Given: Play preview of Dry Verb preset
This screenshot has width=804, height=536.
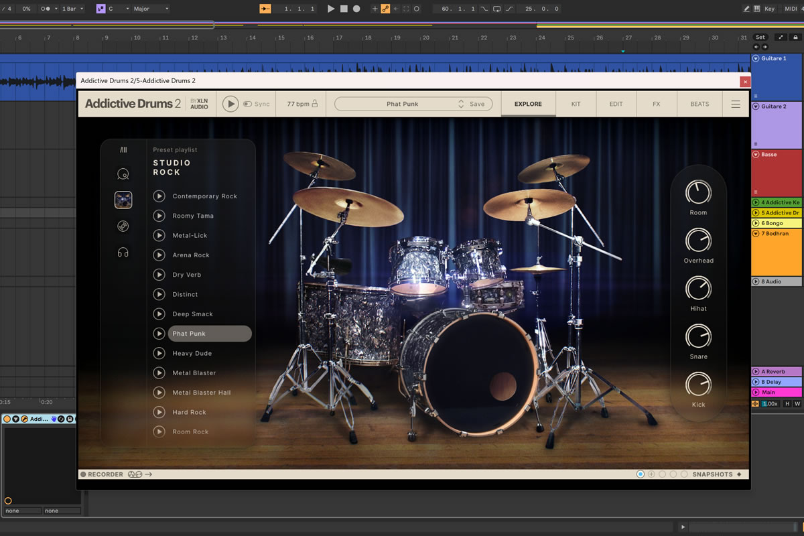Looking at the screenshot, I should coord(159,275).
